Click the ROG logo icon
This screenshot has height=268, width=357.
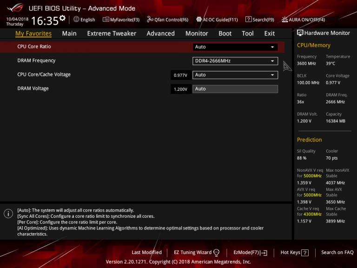[15, 8]
